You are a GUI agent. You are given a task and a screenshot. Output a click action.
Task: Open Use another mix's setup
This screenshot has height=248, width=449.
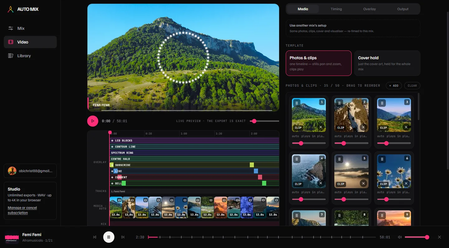coord(353,28)
